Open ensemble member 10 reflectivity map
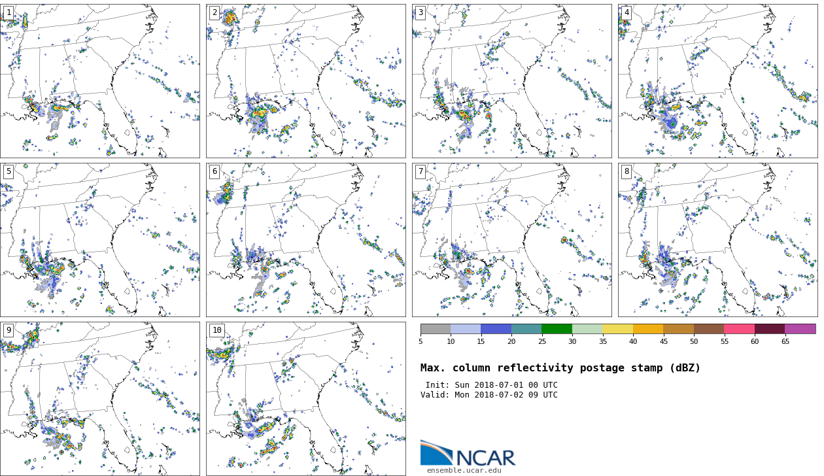824x476 pixels. click(x=306, y=399)
